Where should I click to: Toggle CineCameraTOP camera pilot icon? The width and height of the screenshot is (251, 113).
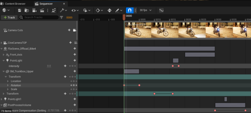pos(76,43)
